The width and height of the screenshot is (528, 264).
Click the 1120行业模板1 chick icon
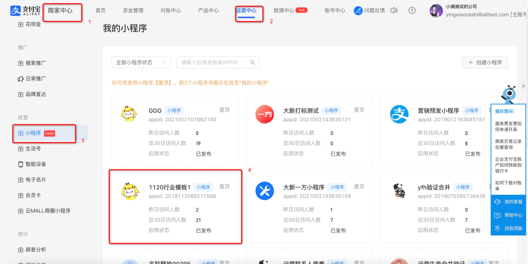click(130, 191)
